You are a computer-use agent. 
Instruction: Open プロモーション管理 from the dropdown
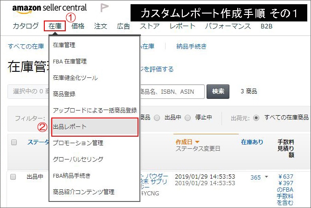click(78, 143)
